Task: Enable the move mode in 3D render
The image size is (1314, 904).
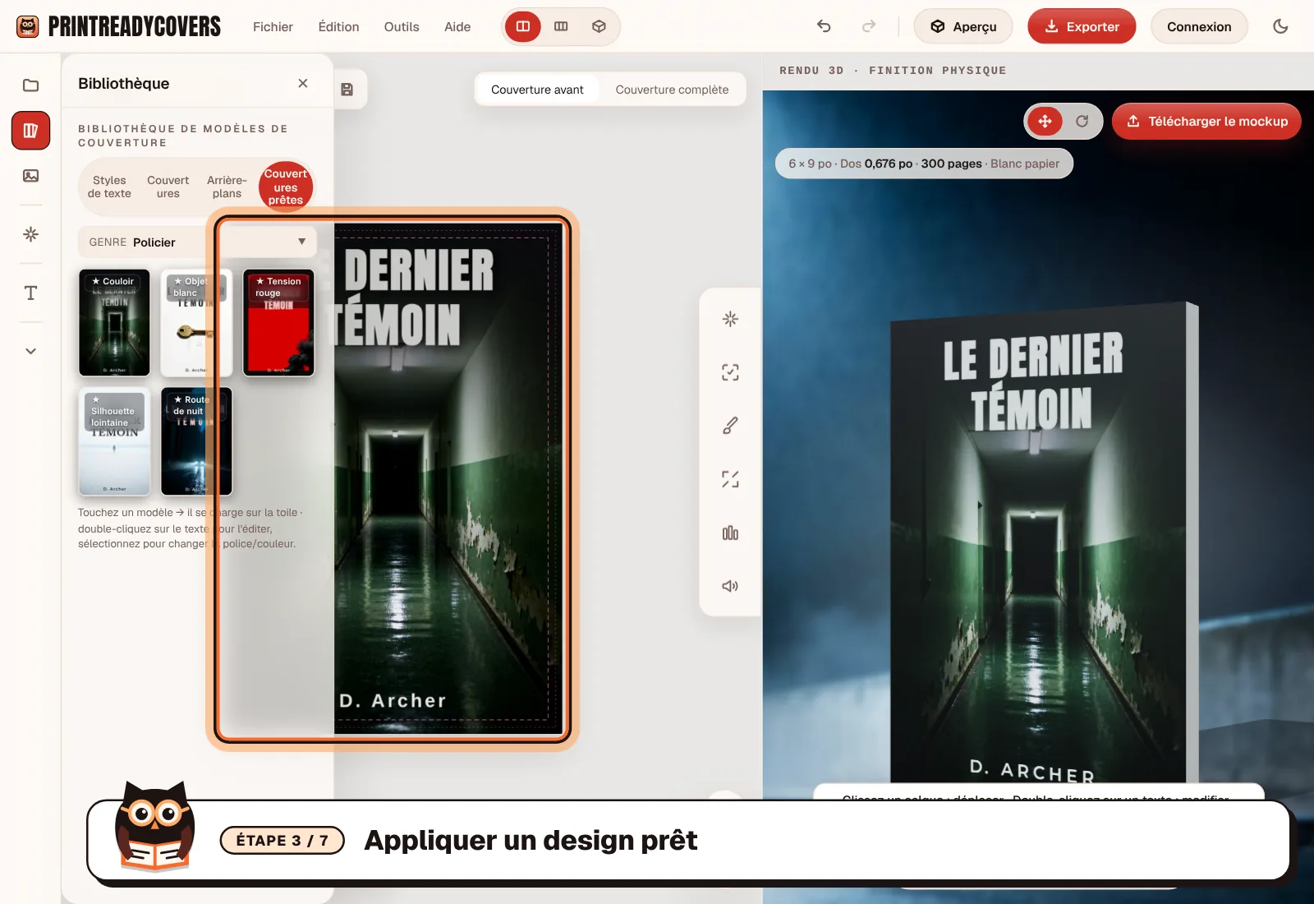Action: pos(1045,122)
